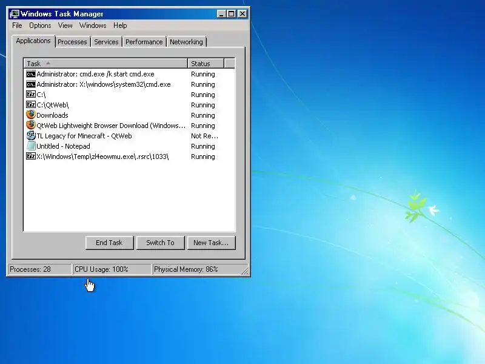Select 'Administrator: X:\windows\system32\cmd.exe' task
This screenshot has width=485, height=364.
click(104, 84)
